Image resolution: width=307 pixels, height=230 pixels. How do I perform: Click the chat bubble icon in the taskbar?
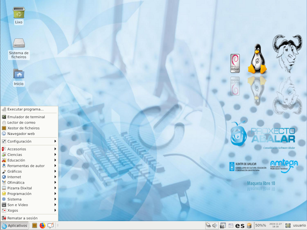pos(50,225)
